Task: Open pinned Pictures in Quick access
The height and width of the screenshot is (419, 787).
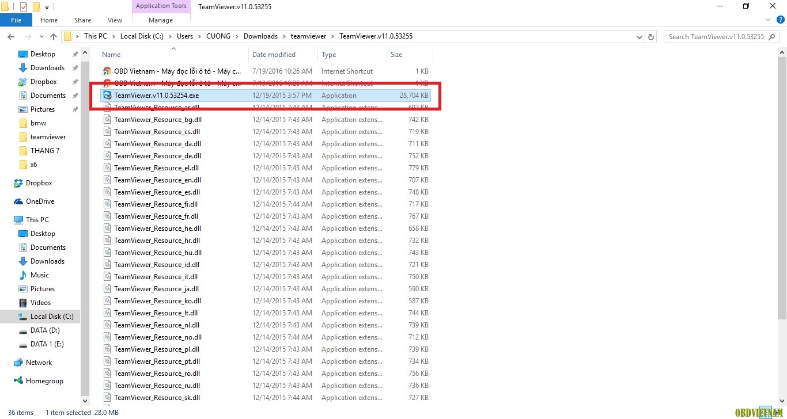Action: (x=43, y=109)
